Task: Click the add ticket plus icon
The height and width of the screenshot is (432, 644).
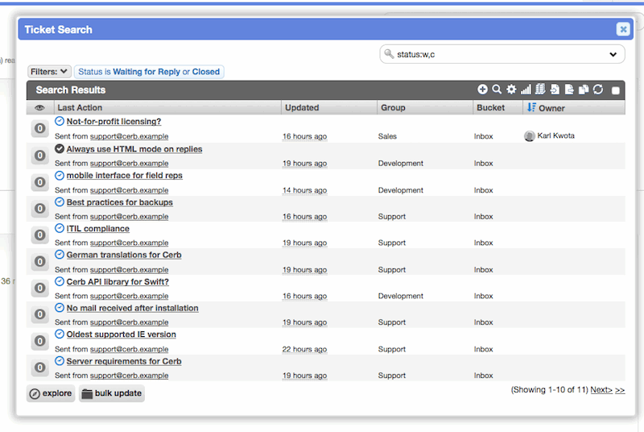Action: (x=482, y=89)
